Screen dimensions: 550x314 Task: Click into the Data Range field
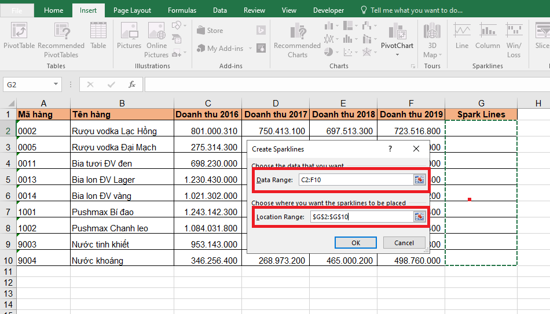click(354, 180)
